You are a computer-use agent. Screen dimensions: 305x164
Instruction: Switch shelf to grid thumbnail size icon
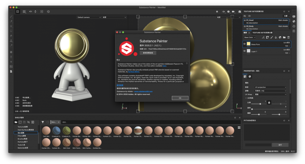click(x=239, y=128)
